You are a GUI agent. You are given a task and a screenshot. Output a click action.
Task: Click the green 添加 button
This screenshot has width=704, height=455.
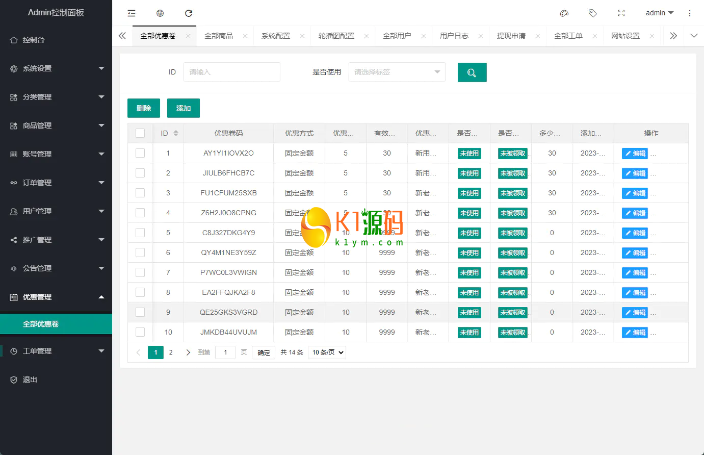[x=183, y=108]
